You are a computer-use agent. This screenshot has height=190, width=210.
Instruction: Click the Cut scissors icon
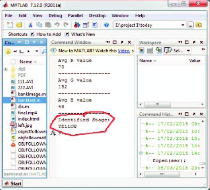[31, 25]
